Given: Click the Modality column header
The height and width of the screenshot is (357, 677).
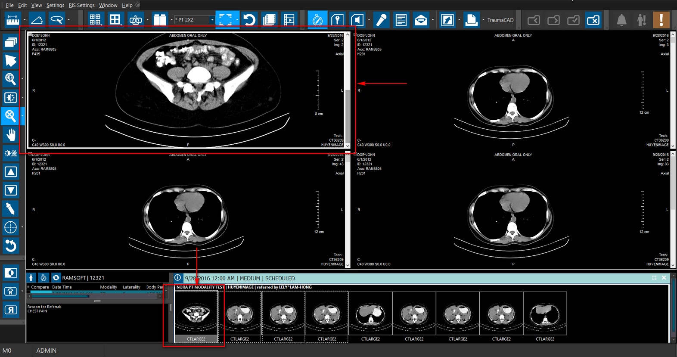Looking at the screenshot, I should coord(109,287).
